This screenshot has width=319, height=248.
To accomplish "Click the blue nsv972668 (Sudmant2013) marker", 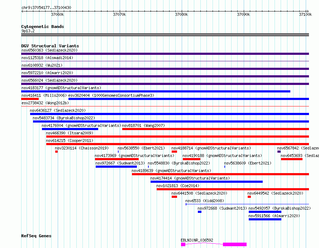I will pos(200,212).
